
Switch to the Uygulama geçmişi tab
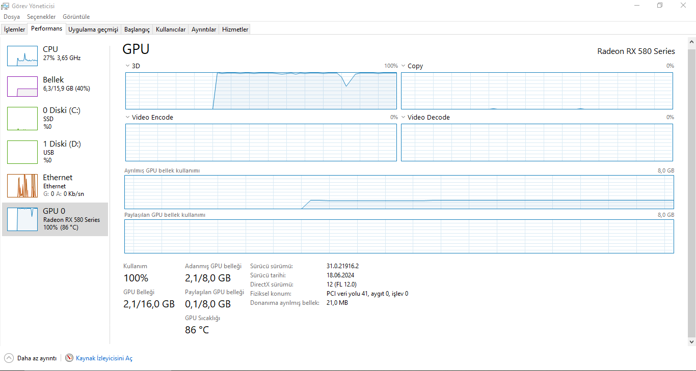pos(93,30)
